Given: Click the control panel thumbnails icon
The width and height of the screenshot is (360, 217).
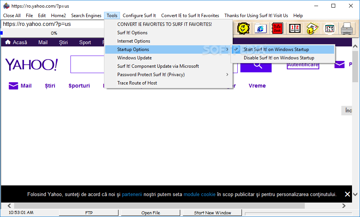Looking at the screenshot, I should pos(330,29).
